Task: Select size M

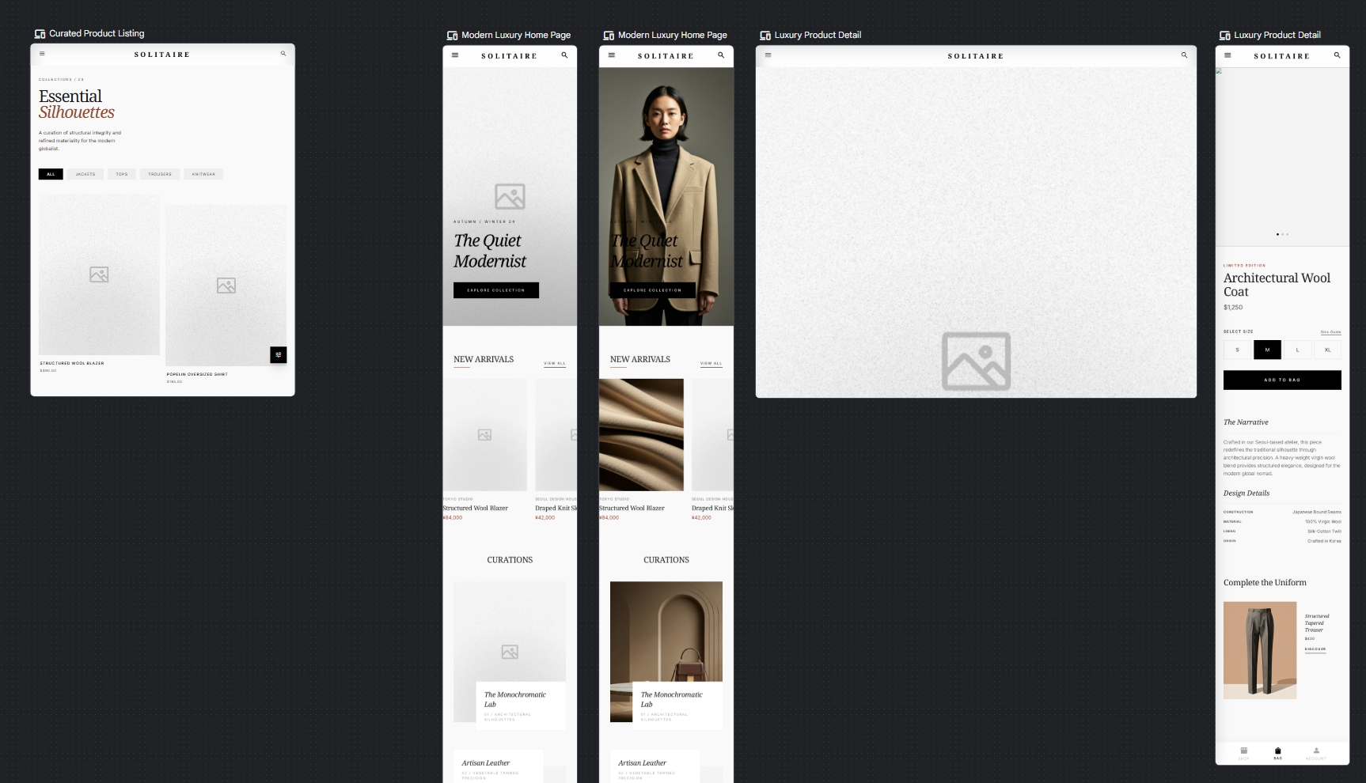Action: pos(1267,350)
